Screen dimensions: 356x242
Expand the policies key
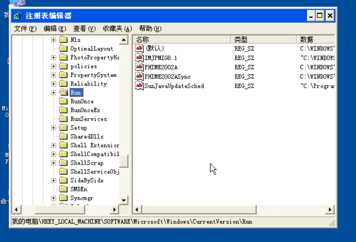point(53,66)
